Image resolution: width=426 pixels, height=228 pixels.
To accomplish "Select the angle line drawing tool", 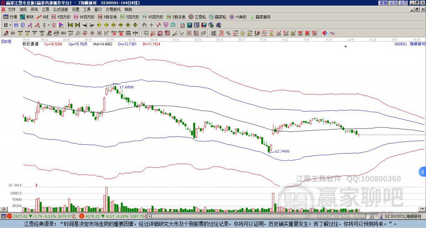I will pyautogui.click(x=175, y=33).
